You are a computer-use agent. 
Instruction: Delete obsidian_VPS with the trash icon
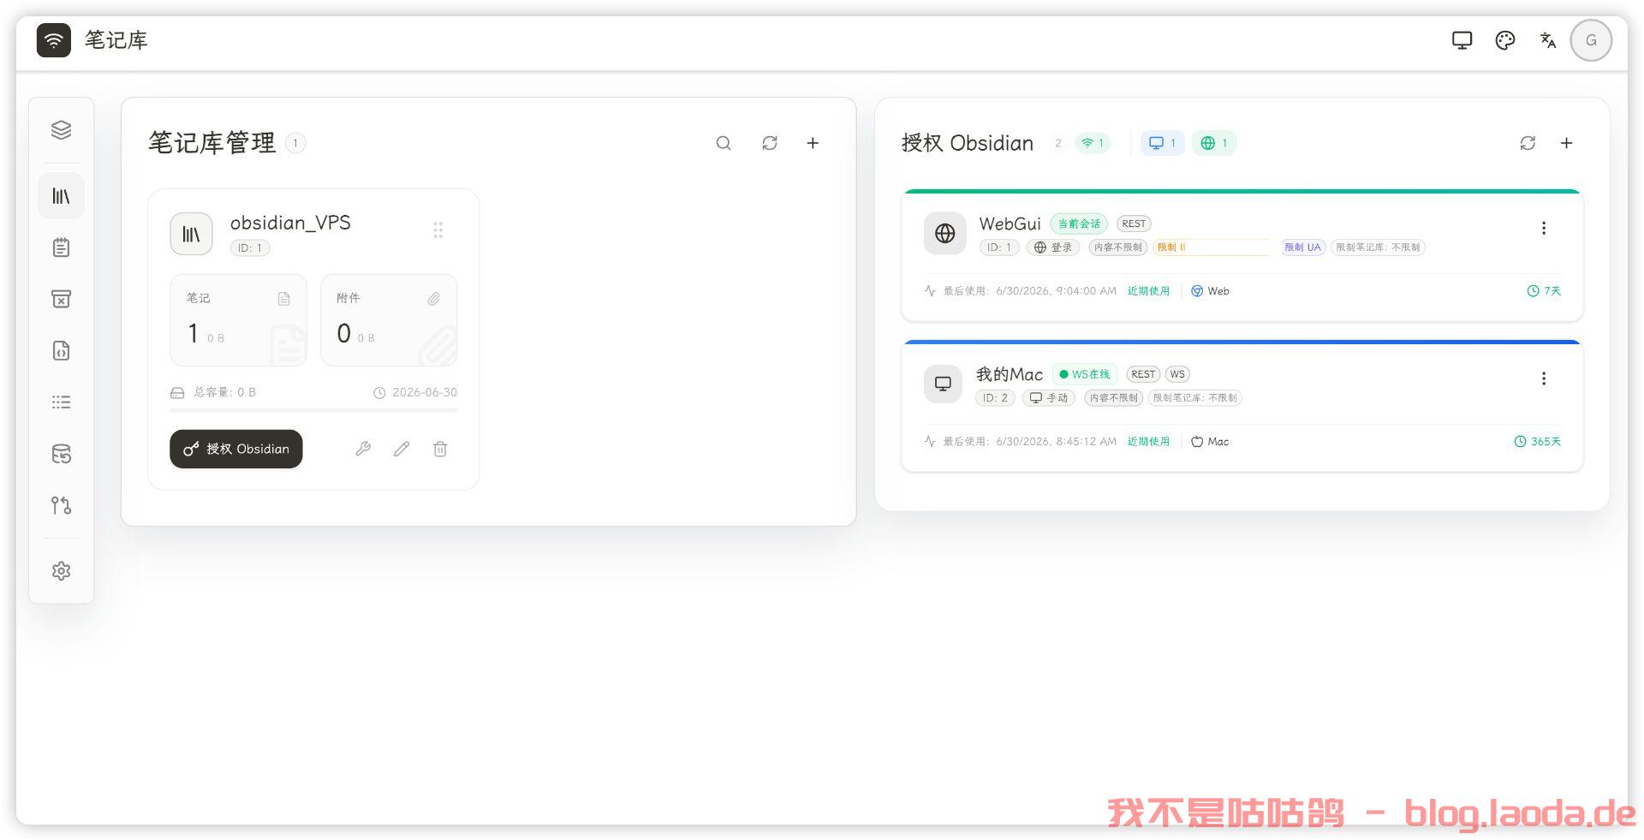(x=440, y=449)
